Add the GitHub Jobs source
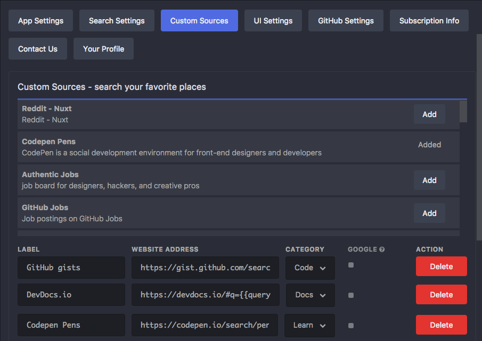This screenshot has width=482, height=341. tap(429, 213)
